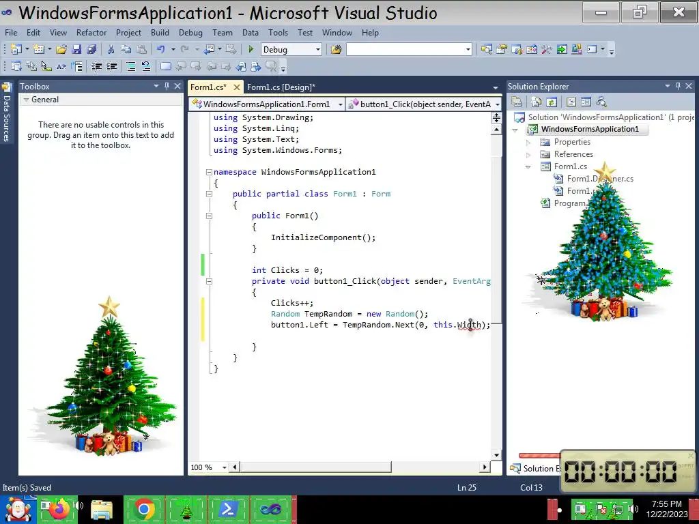Click the editor vertical scroll down arrow
The width and height of the screenshot is (699, 524).
[x=496, y=455]
